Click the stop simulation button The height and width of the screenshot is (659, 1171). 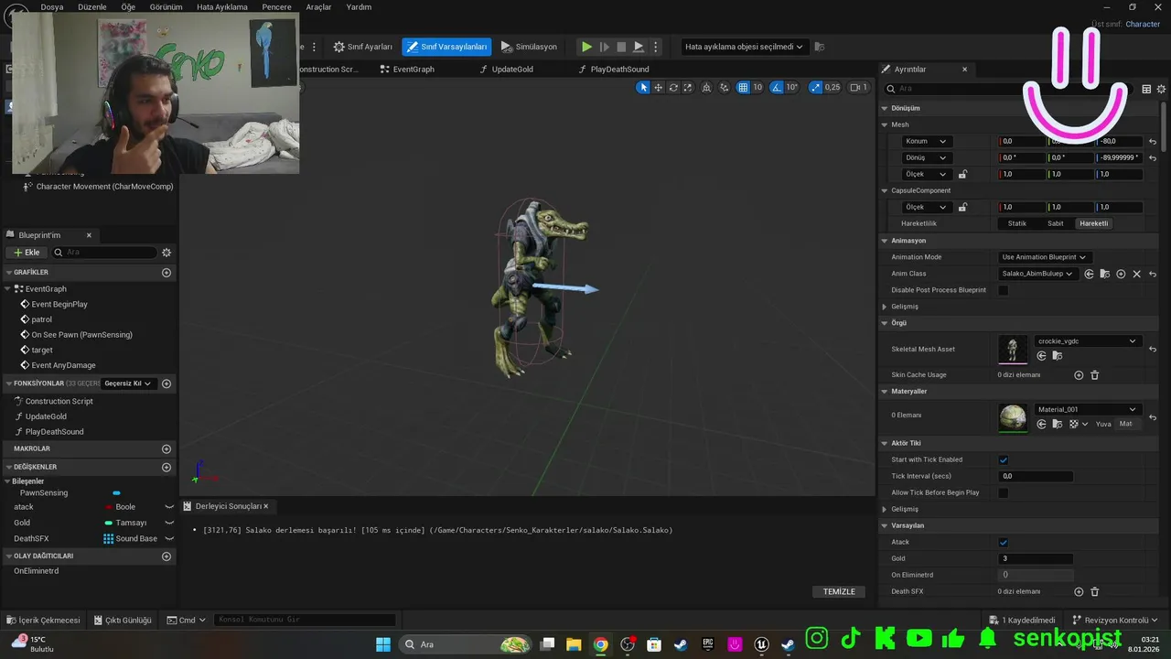tap(621, 47)
